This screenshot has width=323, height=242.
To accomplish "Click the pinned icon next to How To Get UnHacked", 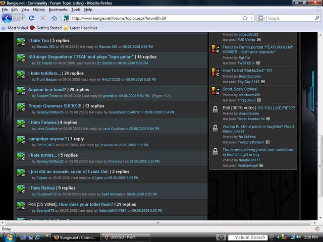I will (x=216, y=72).
